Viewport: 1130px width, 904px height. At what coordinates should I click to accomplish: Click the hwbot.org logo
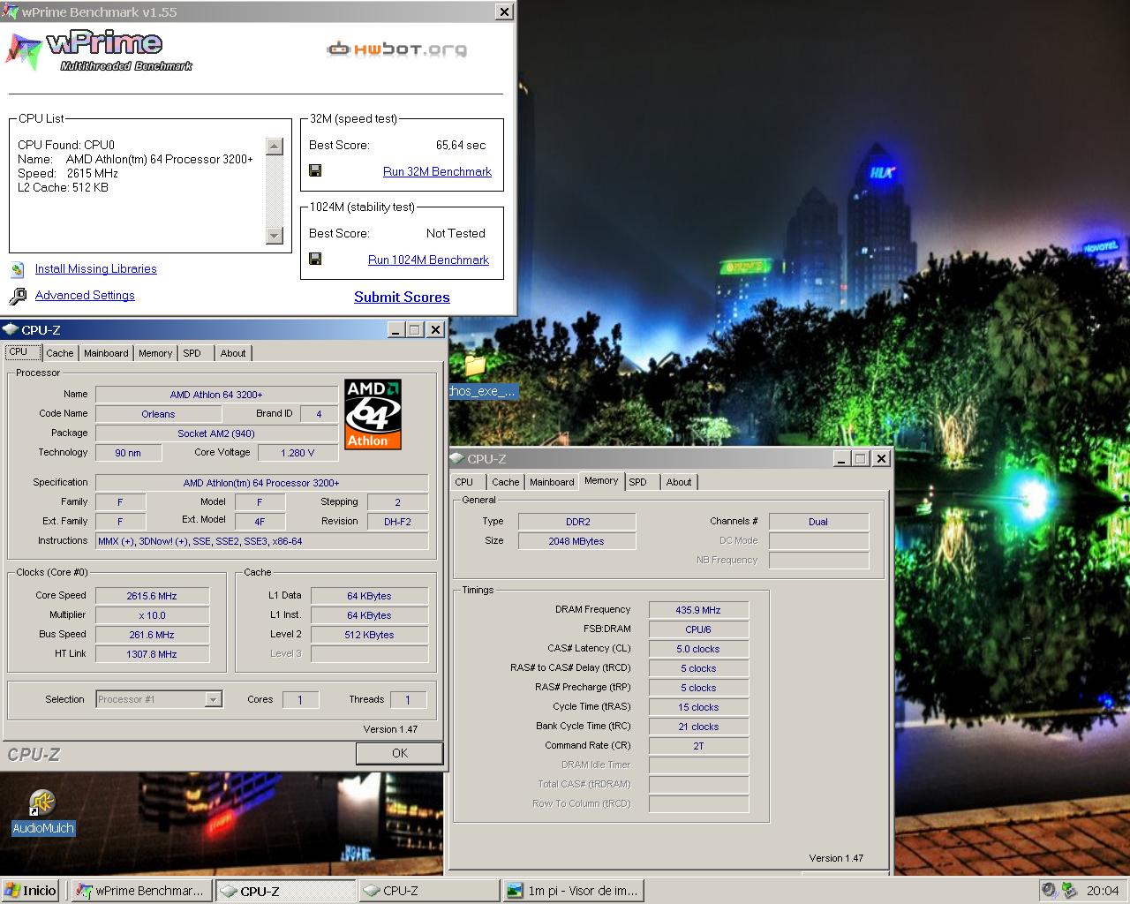click(x=397, y=49)
